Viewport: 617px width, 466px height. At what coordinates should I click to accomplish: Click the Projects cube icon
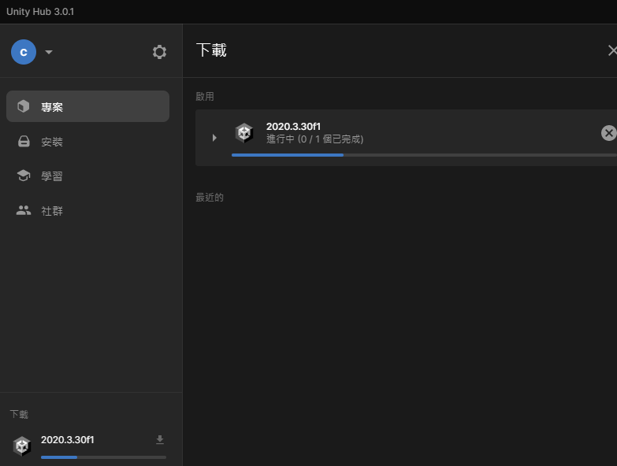point(23,106)
